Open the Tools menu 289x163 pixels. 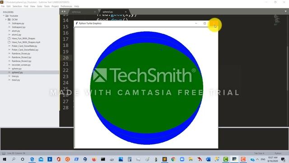point(47,6)
